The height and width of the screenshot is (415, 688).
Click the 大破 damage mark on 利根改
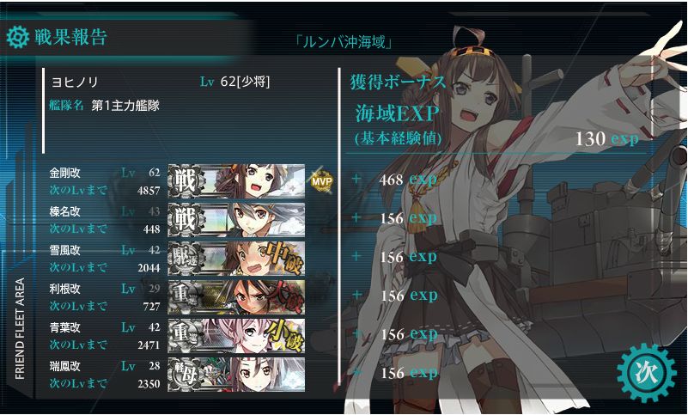pyautogui.click(x=286, y=296)
